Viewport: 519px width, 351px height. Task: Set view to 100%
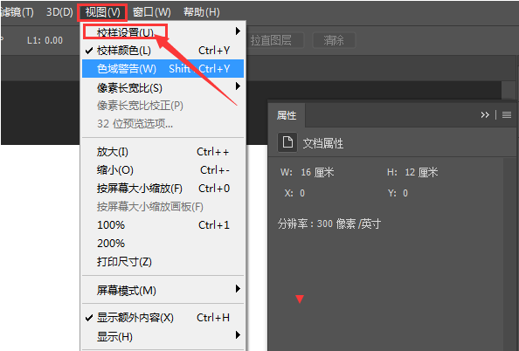163,225
